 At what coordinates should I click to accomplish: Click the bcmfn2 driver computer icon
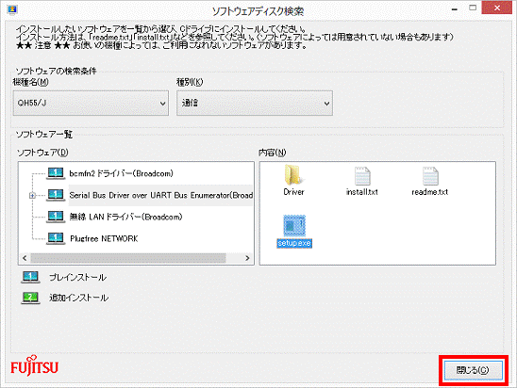coord(56,173)
